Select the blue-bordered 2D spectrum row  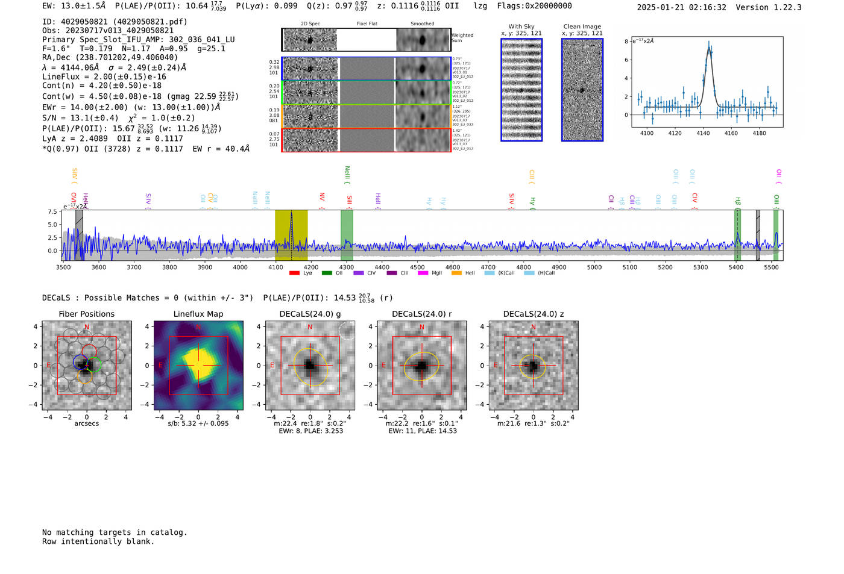click(367, 69)
